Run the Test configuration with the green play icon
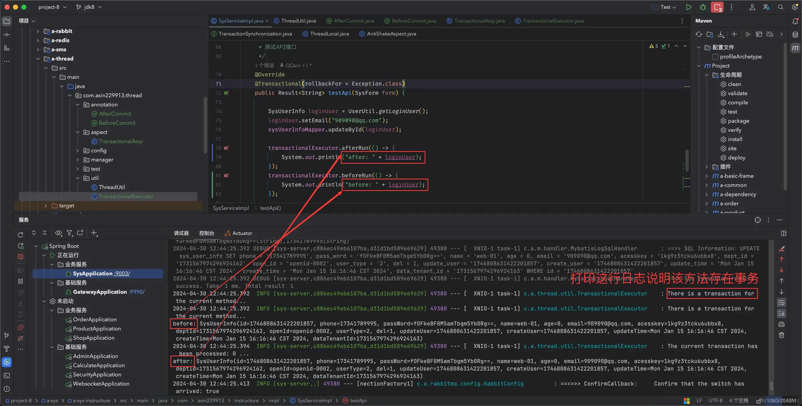The image size is (802, 406). point(689,7)
